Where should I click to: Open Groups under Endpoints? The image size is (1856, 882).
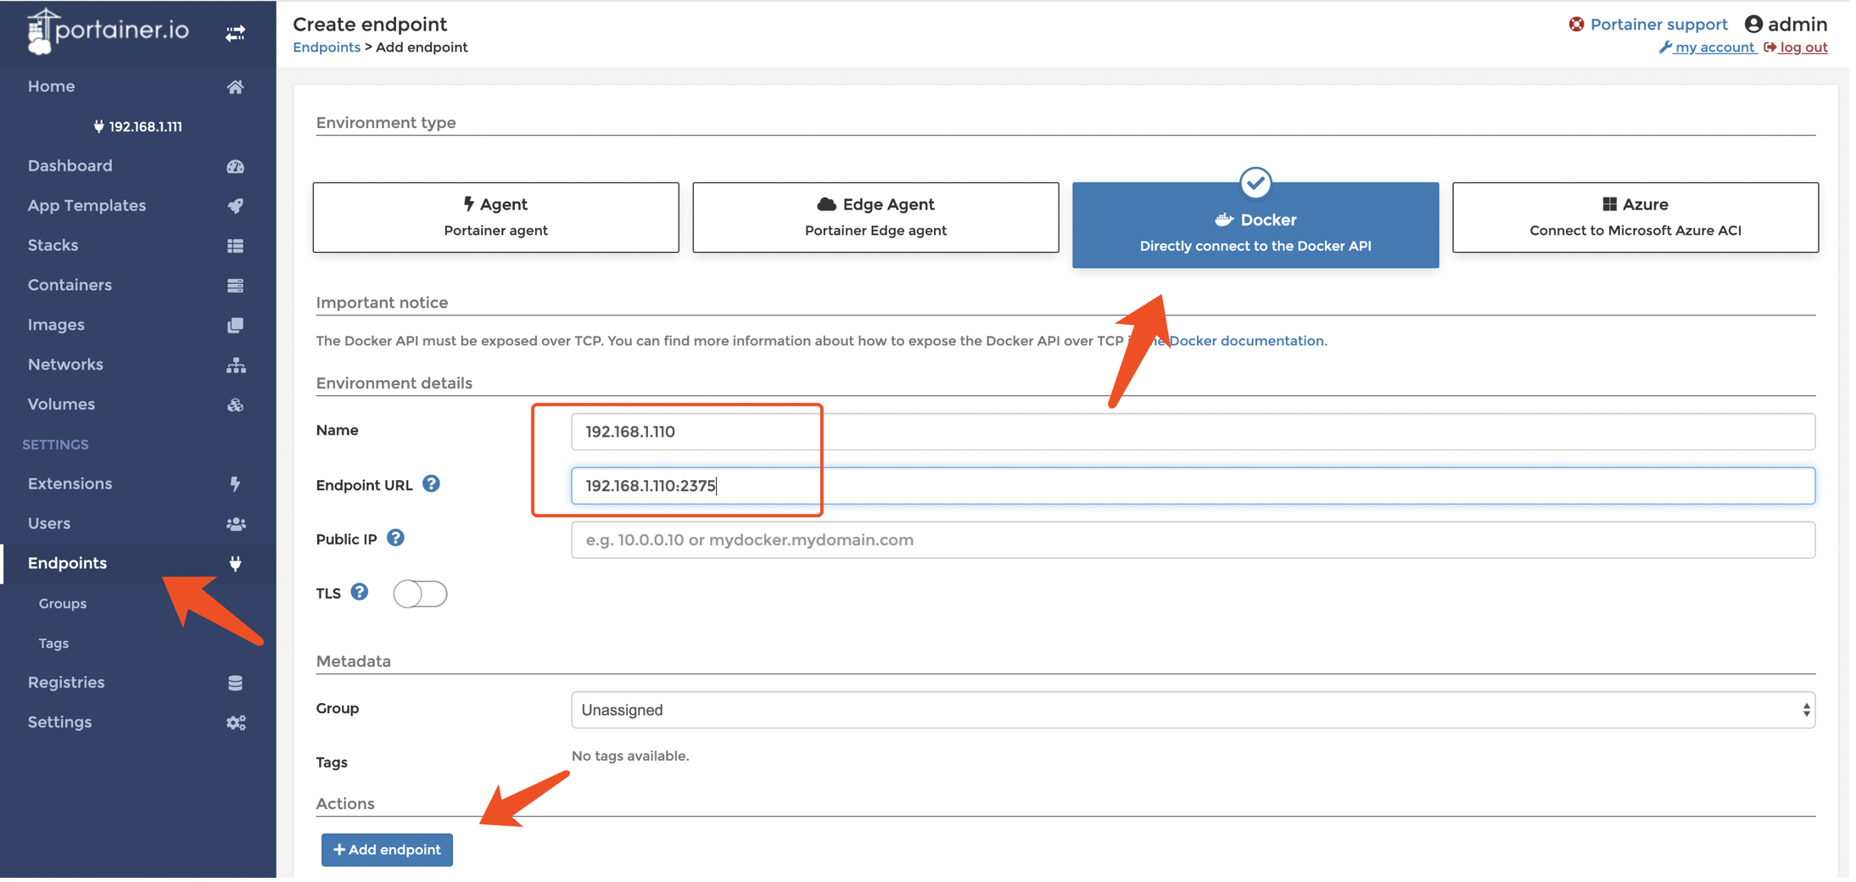tap(63, 604)
